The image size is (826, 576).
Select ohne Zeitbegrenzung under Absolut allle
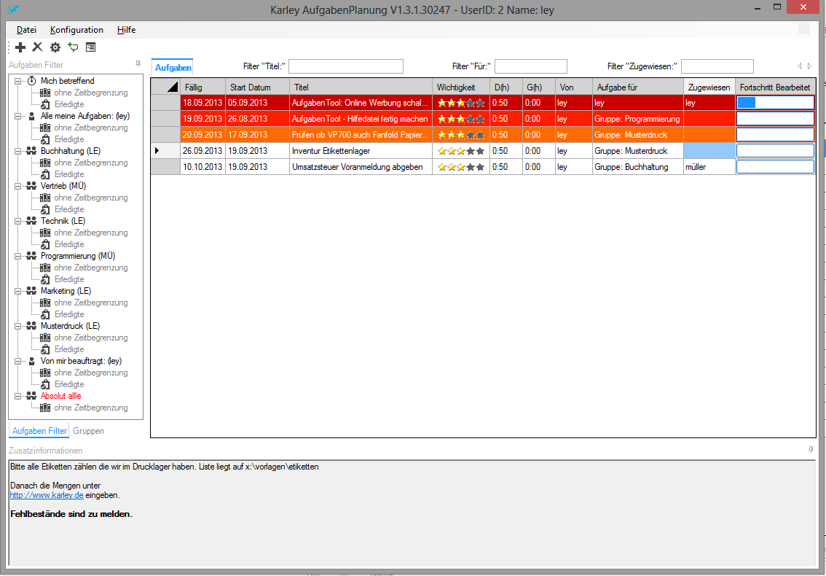click(x=90, y=408)
